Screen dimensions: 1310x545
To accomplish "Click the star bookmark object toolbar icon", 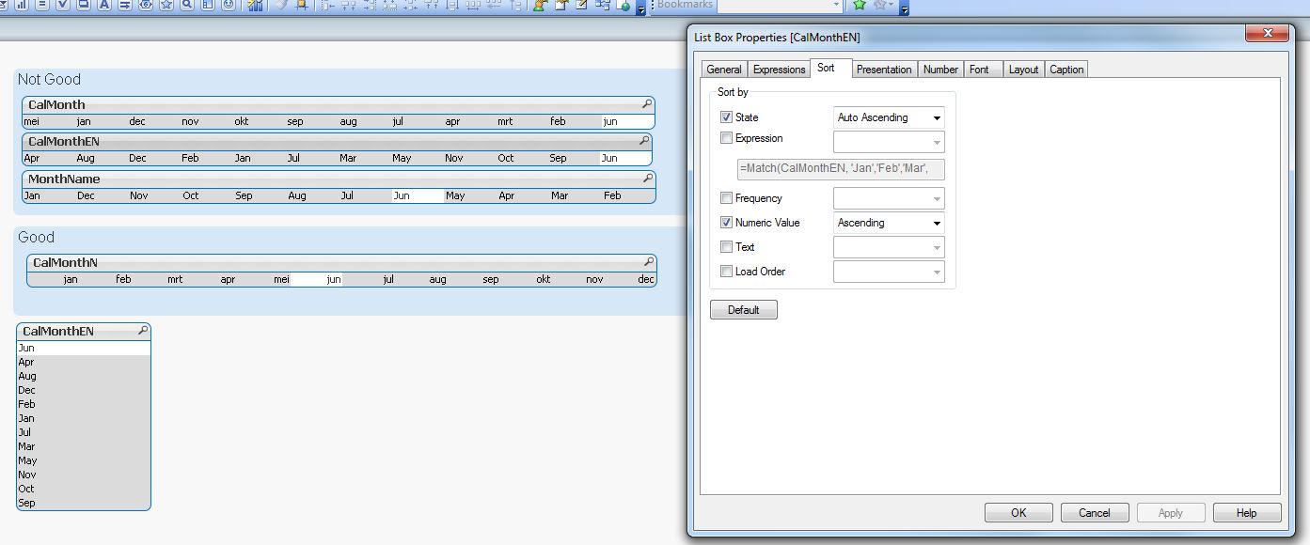I will (166, 5).
